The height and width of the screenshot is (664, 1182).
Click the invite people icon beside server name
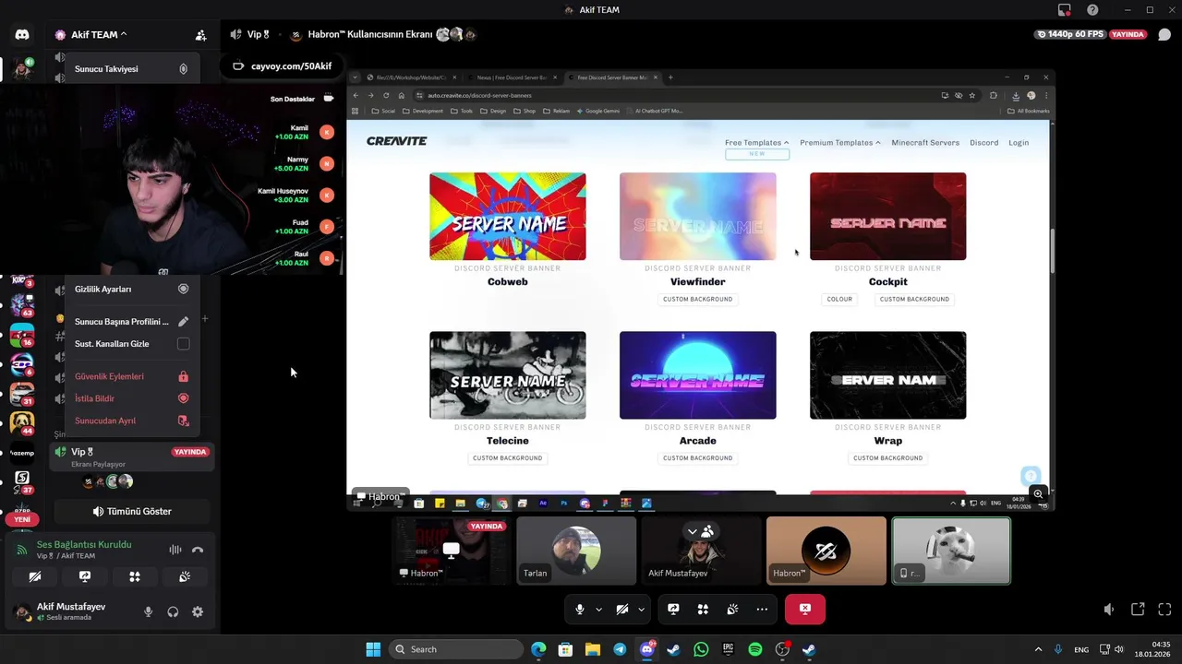pyautogui.click(x=200, y=35)
